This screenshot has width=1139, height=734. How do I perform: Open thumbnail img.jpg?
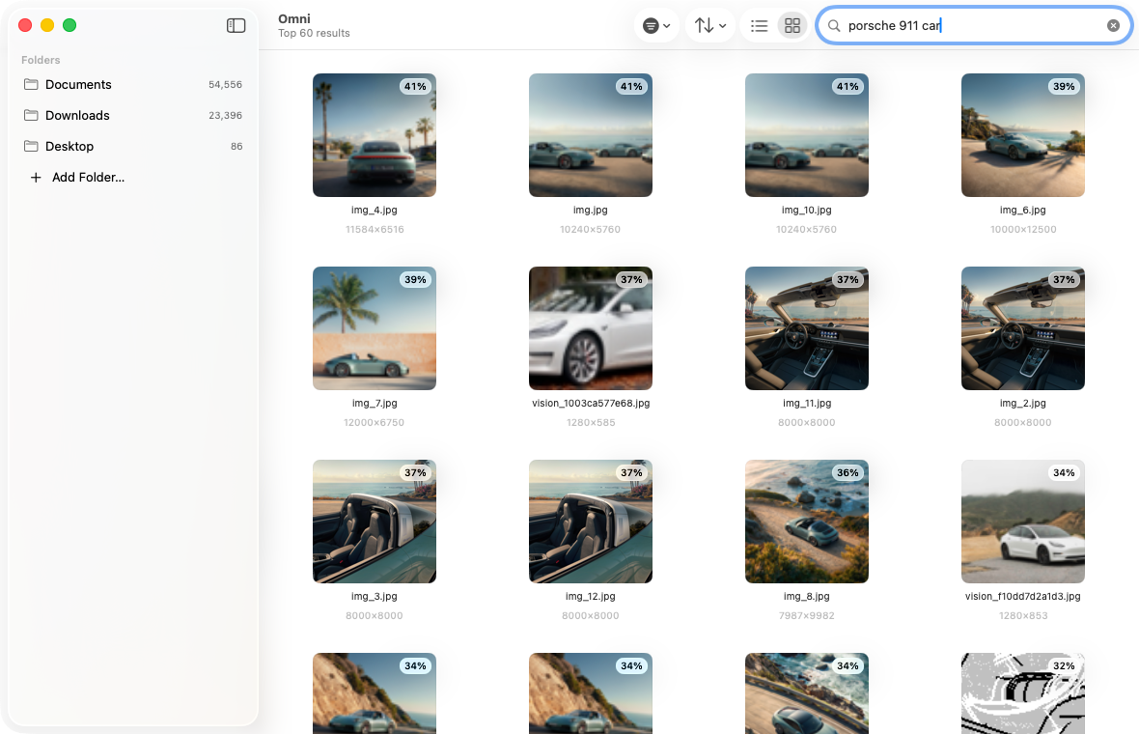pos(591,135)
